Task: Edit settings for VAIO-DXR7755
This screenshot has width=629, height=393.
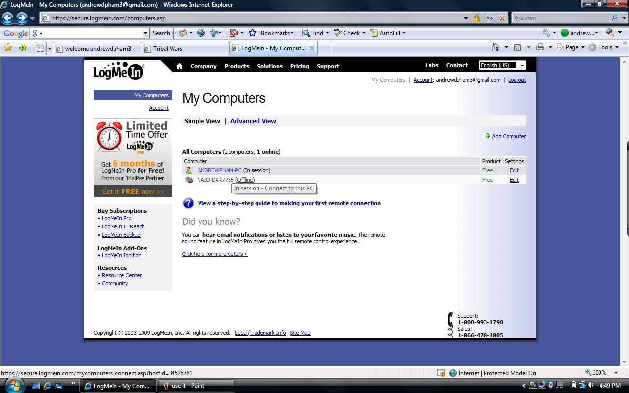Action: click(514, 180)
